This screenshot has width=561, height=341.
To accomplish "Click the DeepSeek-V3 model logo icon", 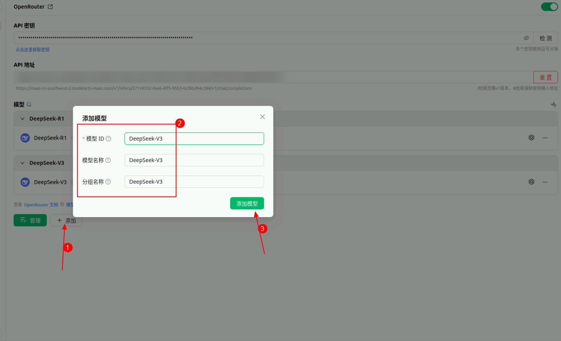I will click(25, 182).
